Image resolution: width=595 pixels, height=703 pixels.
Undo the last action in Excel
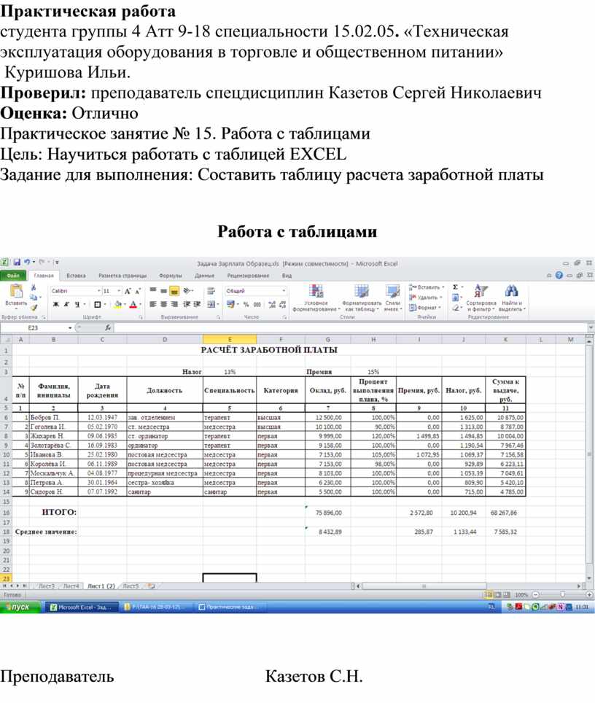28,263
